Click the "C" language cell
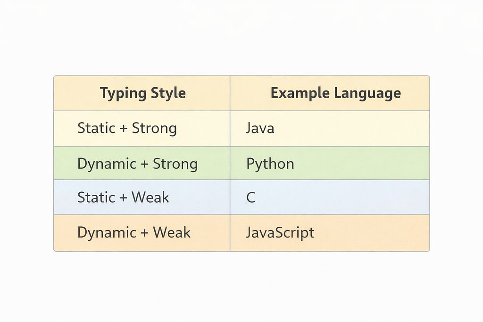The width and height of the screenshot is (483, 322). [250, 198]
